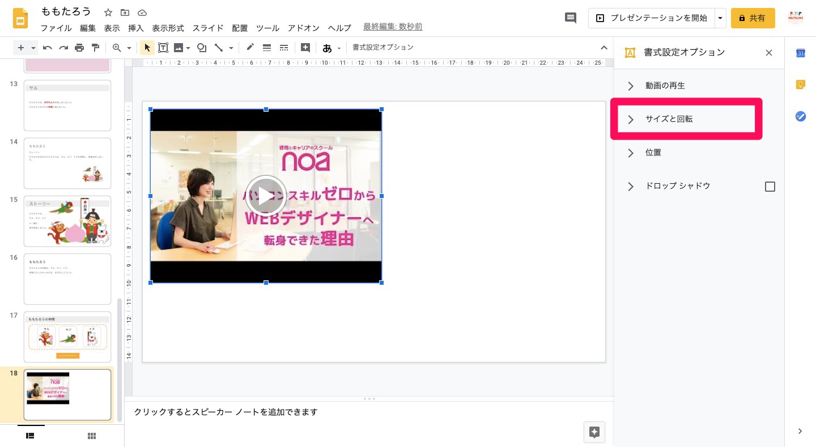Open the input tools dropdown arrow
Screen dimensions: 816x447
[339, 48]
